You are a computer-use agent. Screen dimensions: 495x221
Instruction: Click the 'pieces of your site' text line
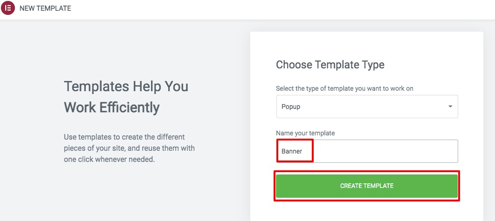tap(130, 148)
